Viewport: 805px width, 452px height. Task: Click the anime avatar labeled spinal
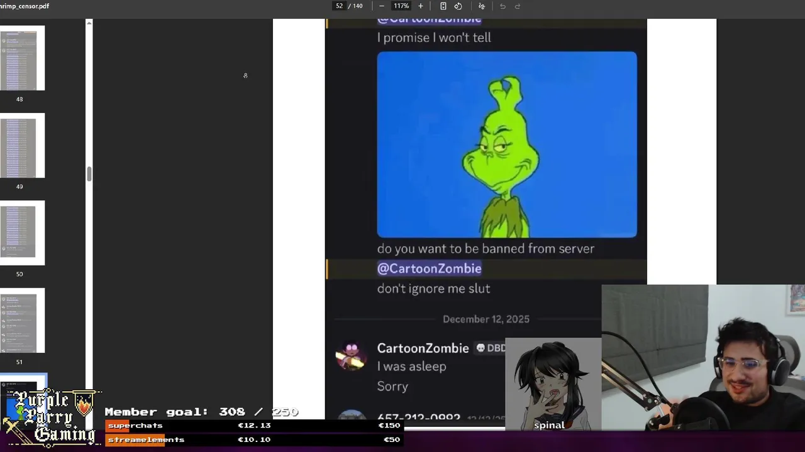(553, 384)
